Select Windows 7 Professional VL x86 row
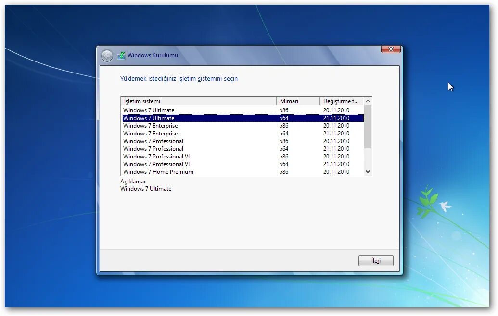Viewport: 498px width, 316px height. [243, 157]
